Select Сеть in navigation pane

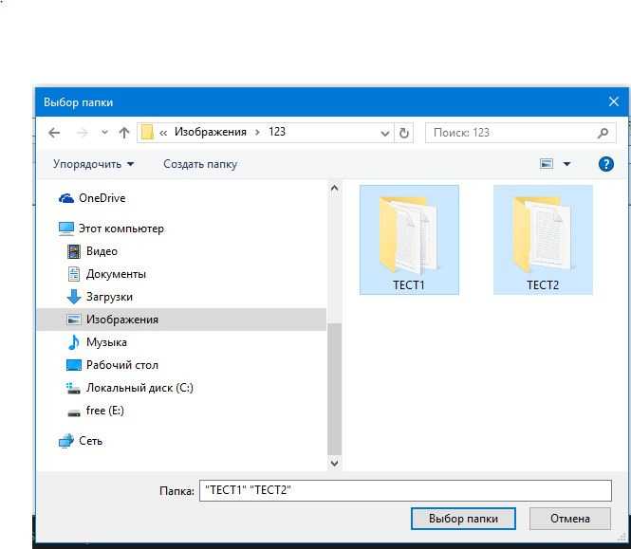pyautogui.click(x=90, y=441)
